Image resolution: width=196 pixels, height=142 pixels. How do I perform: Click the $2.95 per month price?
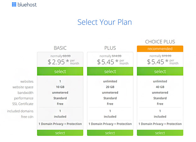[x=63, y=62]
